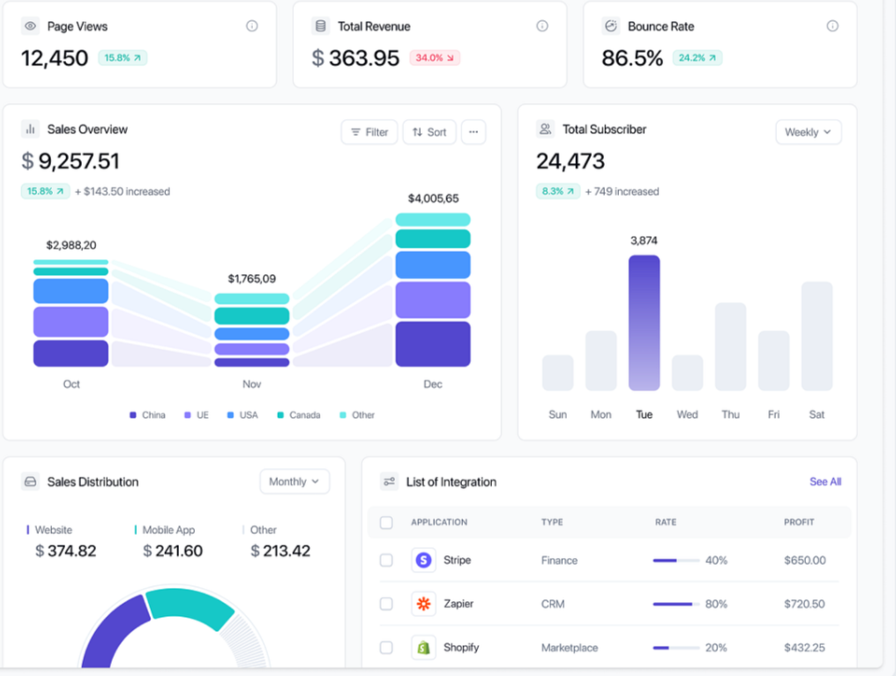
Task: Click the Marketplace type cell
Action: pyautogui.click(x=569, y=648)
